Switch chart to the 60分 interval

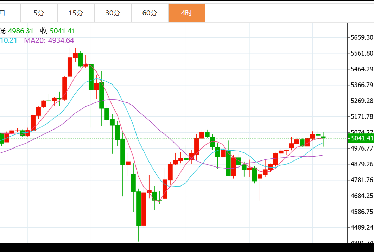[x=150, y=13]
